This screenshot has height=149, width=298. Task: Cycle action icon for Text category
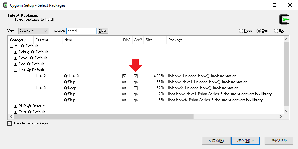29,112
